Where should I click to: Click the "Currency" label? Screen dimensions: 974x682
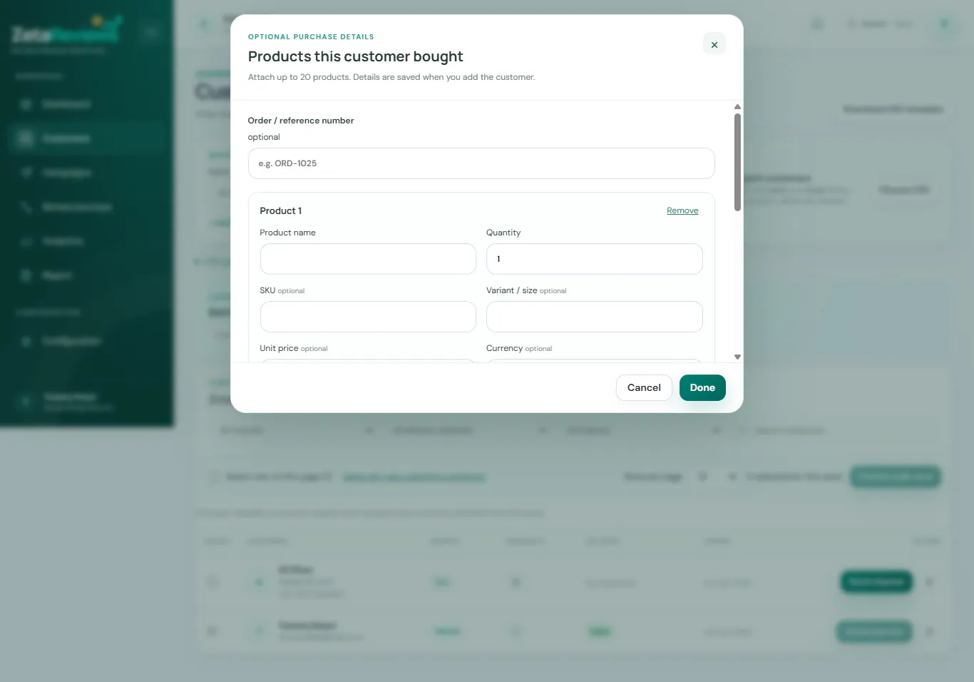click(504, 348)
